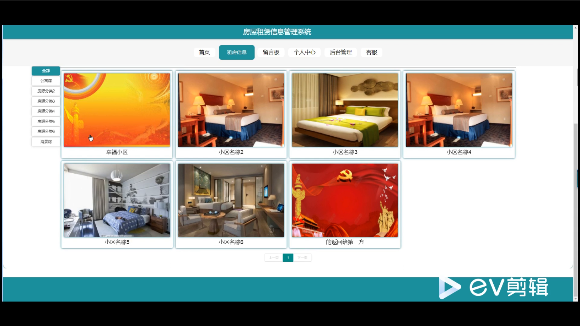The height and width of the screenshot is (326, 580).
Task: Click the 小区名称6 caption
Action: [x=231, y=242]
